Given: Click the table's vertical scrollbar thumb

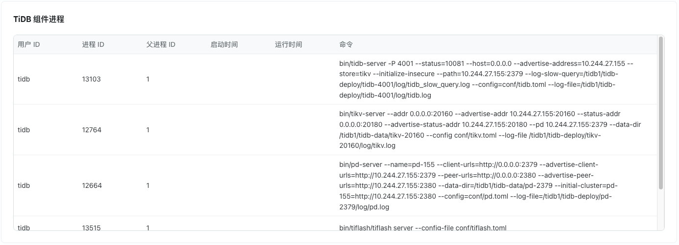Looking at the screenshot, I should 661,113.
